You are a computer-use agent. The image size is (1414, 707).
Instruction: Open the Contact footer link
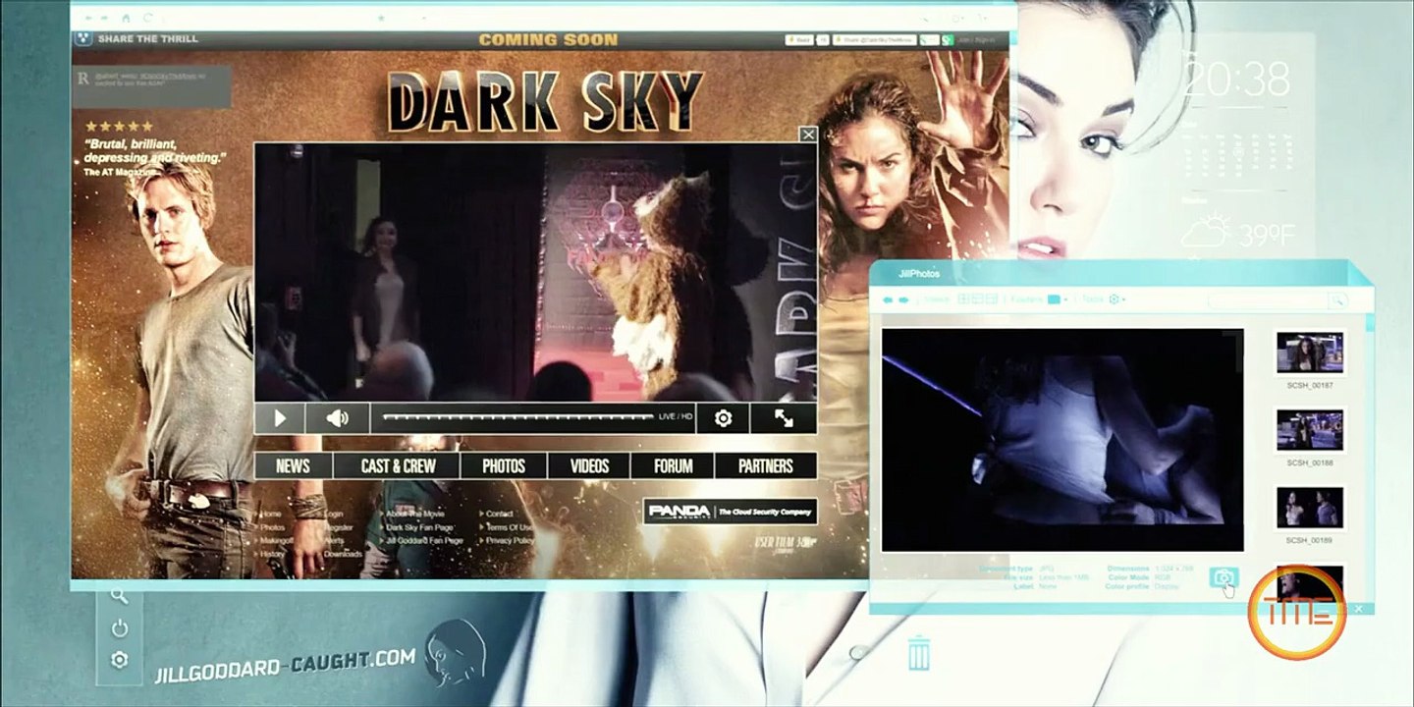500,514
